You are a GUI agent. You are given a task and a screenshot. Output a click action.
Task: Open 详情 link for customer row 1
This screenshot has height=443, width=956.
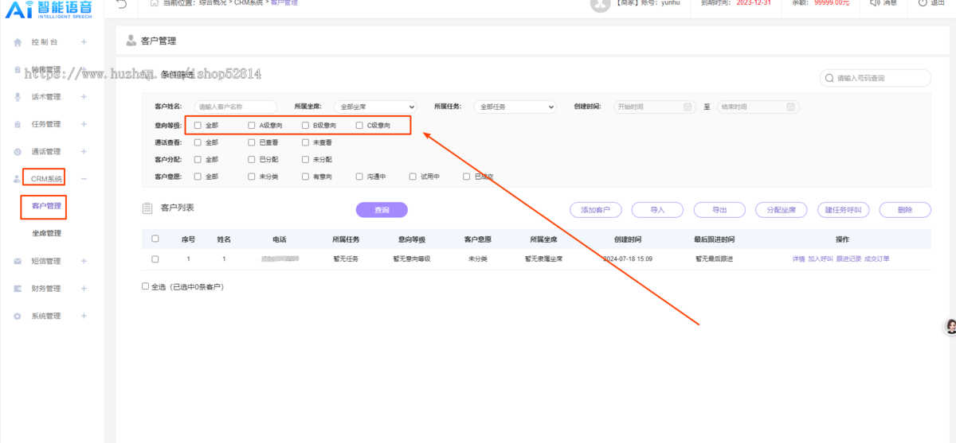(798, 259)
